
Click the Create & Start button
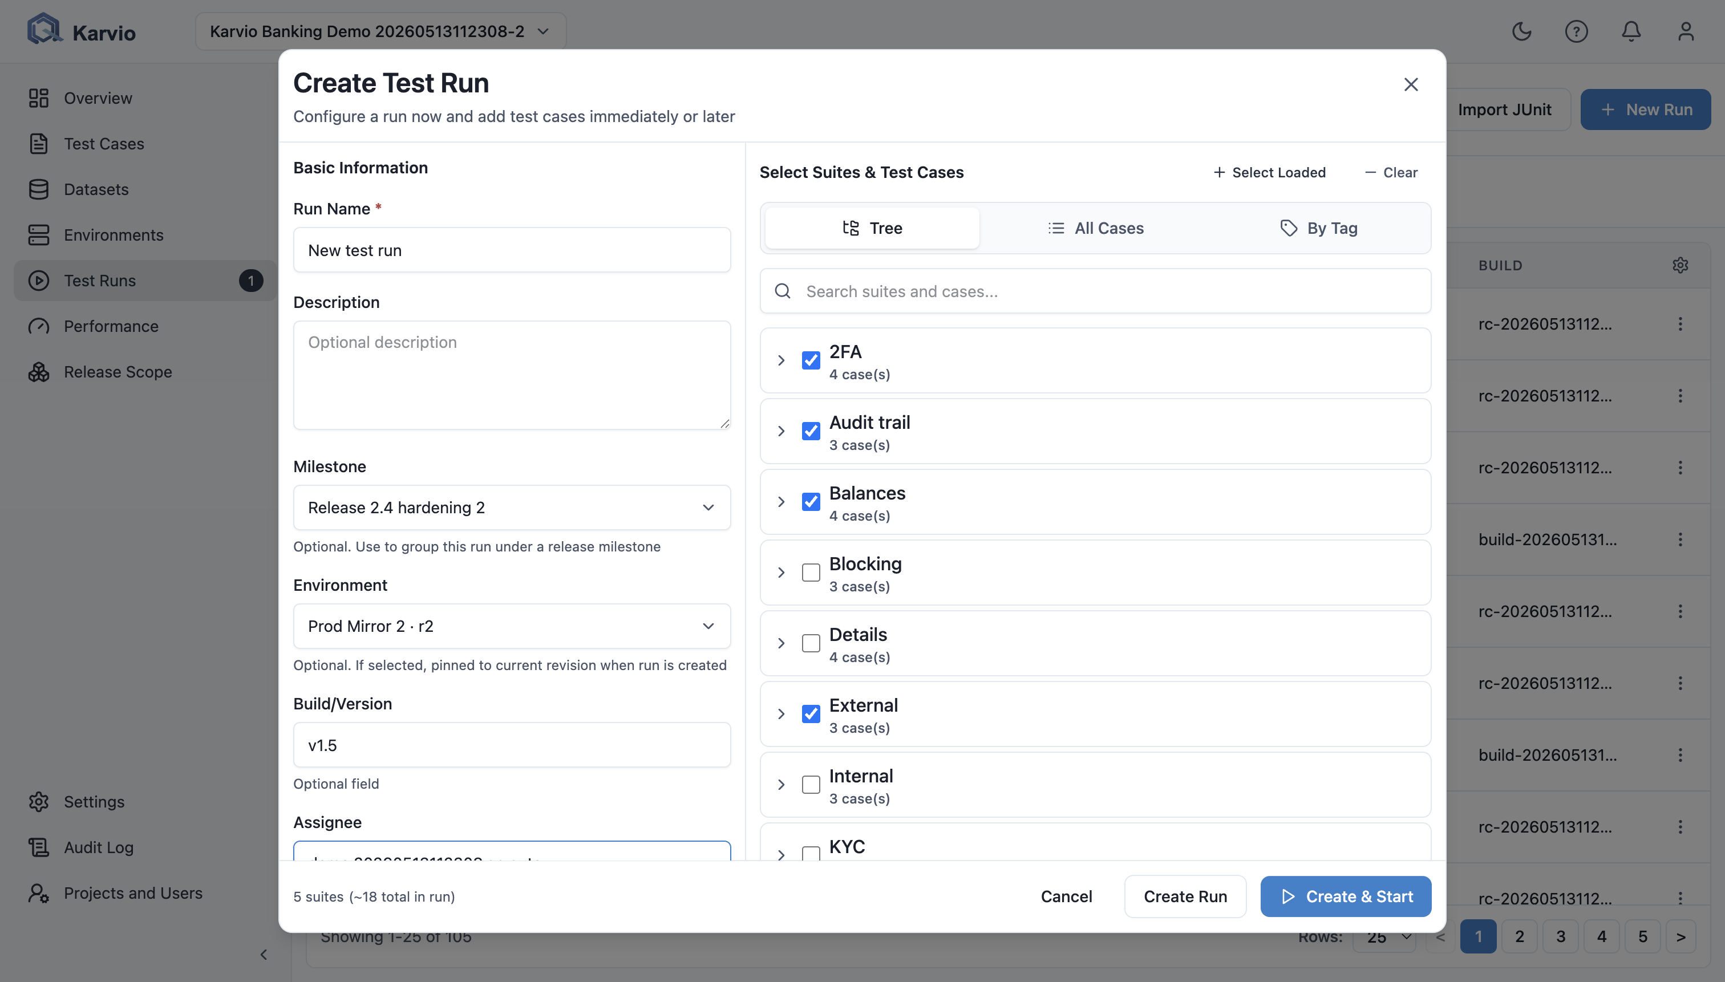[x=1346, y=896]
